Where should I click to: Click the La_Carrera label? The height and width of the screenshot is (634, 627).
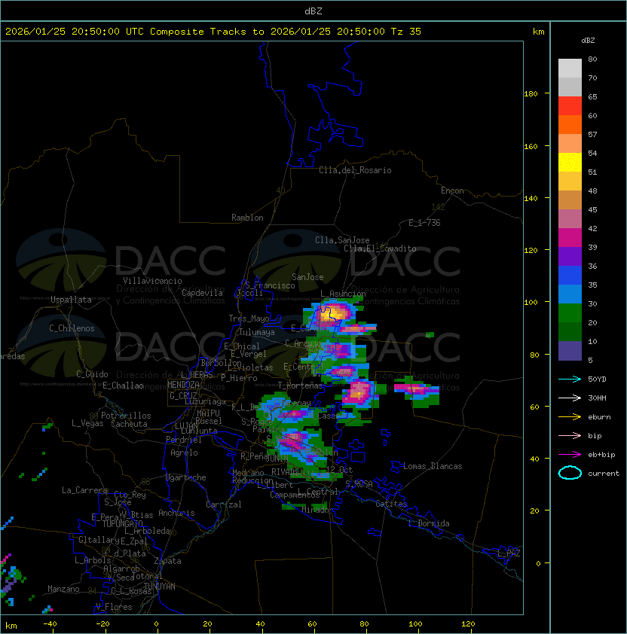(x=85, y=490)
